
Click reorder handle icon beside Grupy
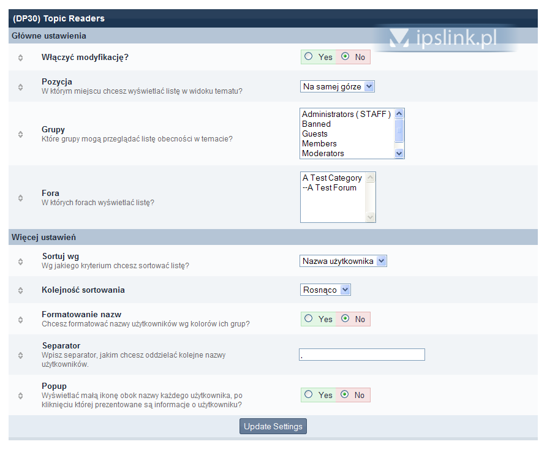[x=20, y=134]
